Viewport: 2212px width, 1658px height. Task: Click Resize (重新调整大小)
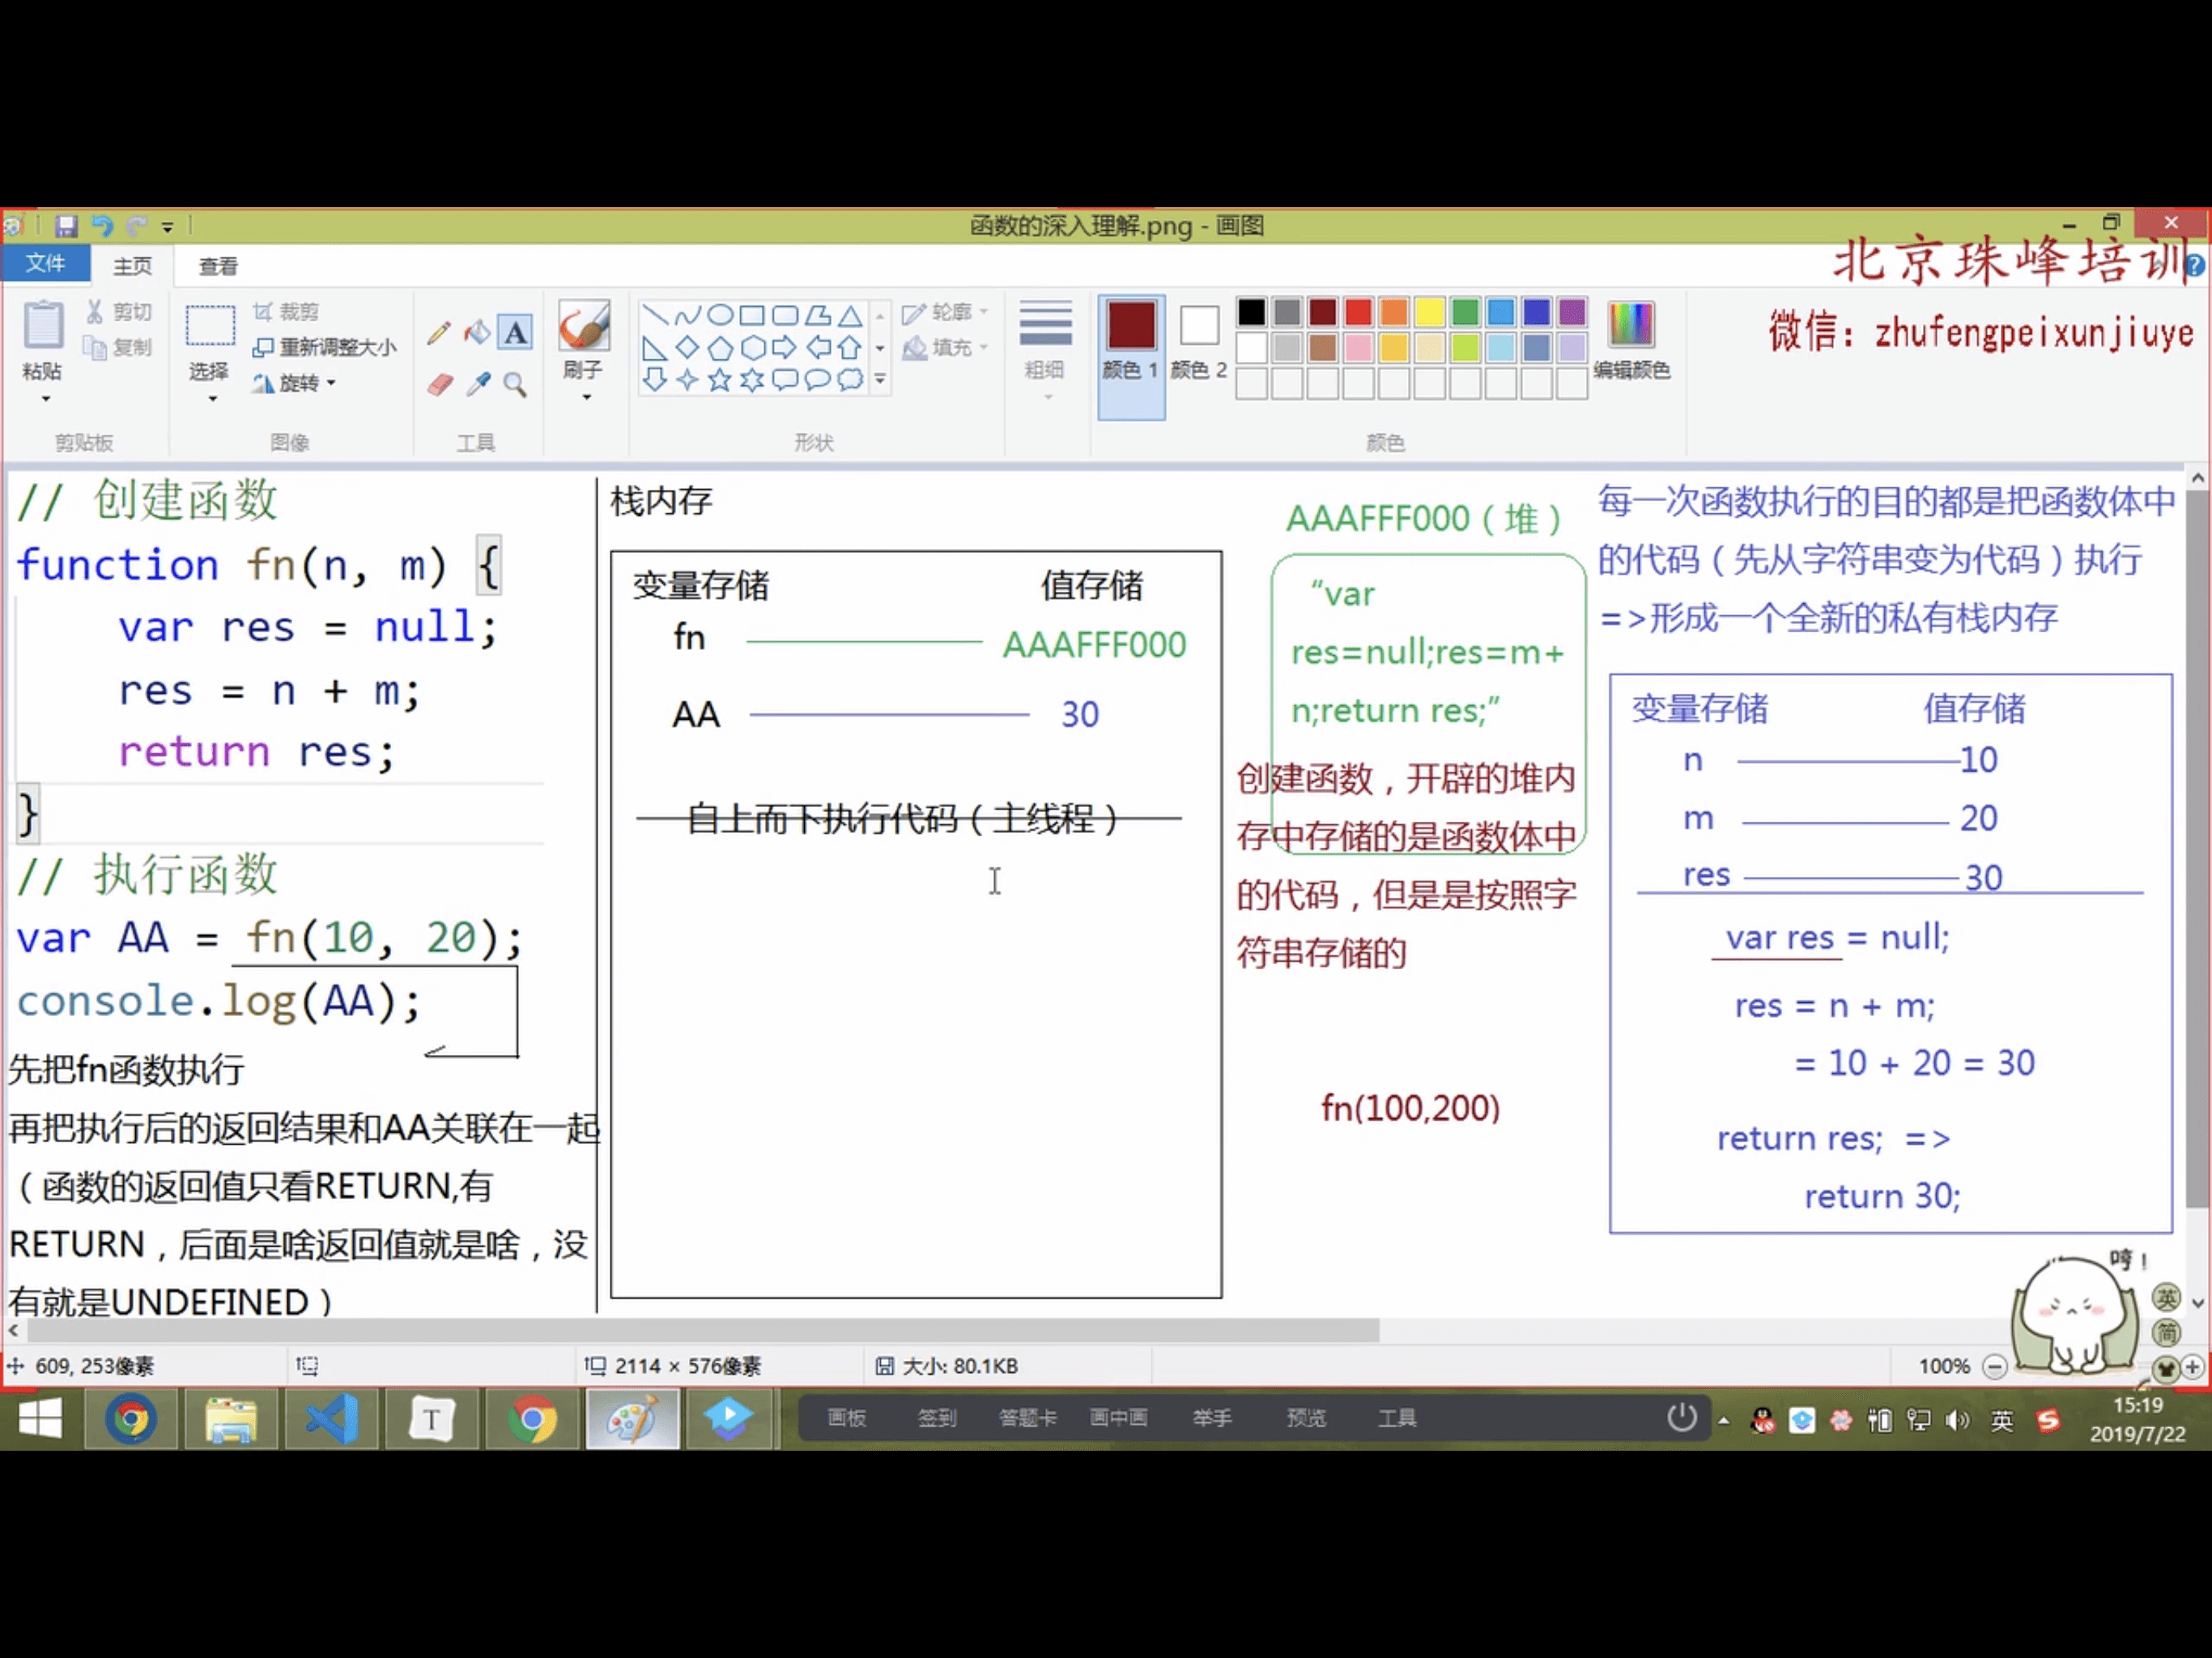324,347
